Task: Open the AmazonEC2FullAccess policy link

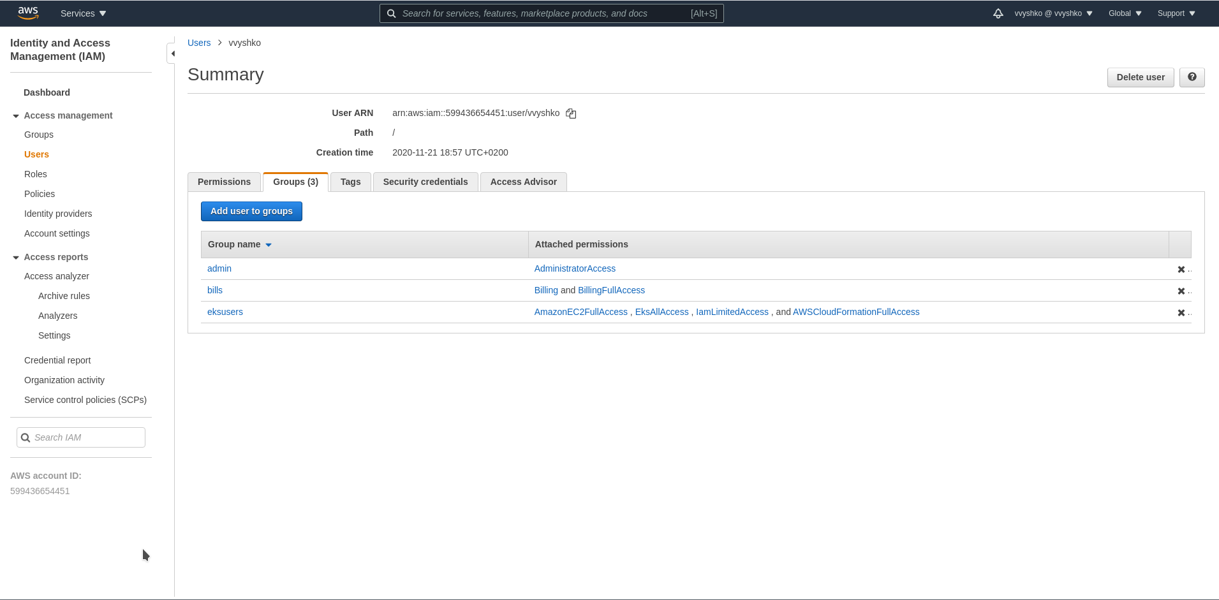Action: click(x=581, y=312)
